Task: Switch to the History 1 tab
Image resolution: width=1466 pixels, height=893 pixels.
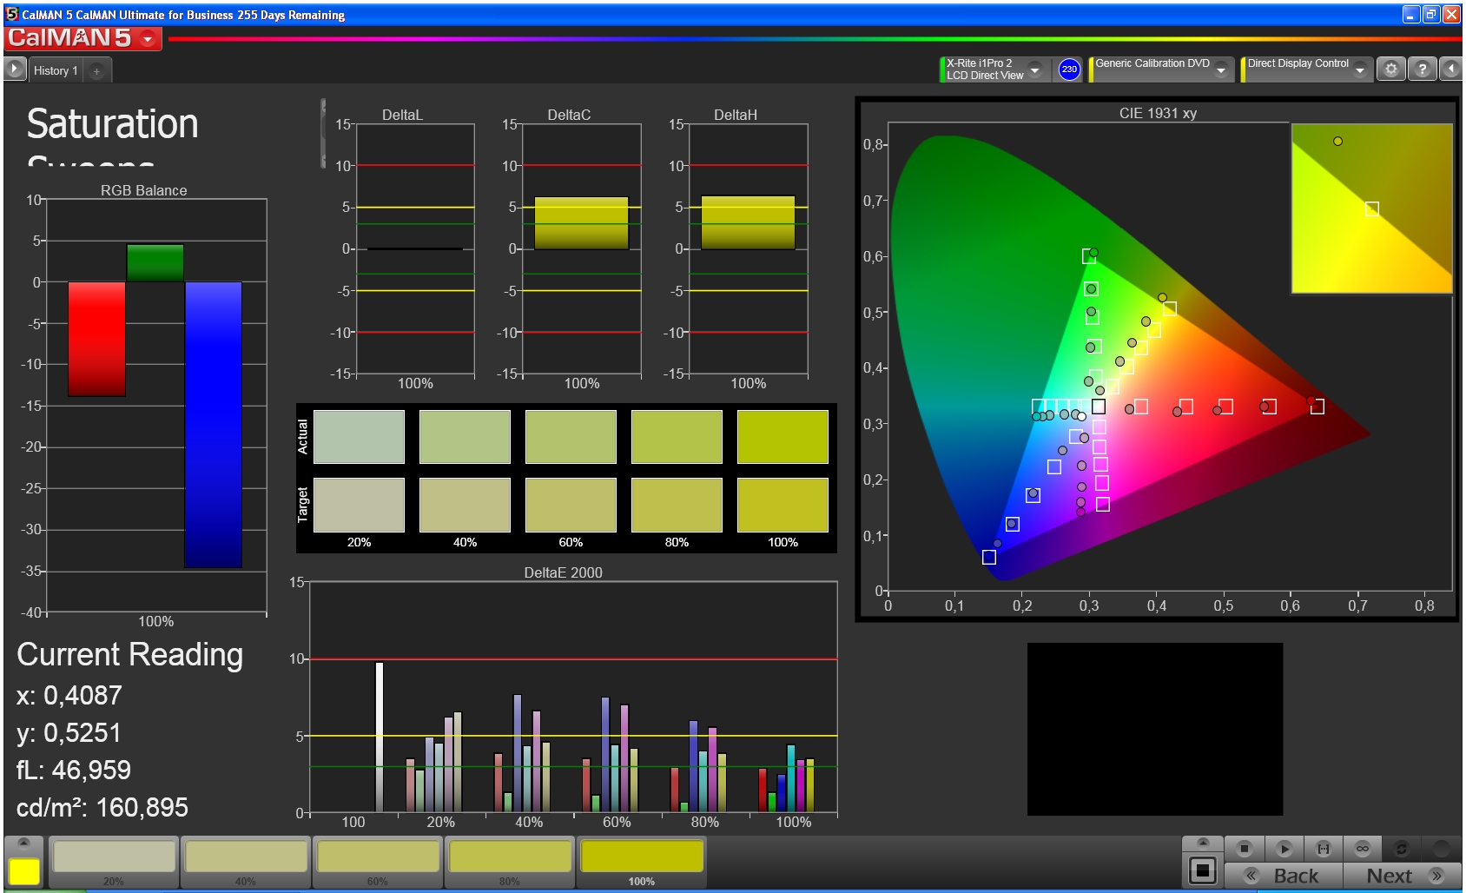Action: click(56, 70)
